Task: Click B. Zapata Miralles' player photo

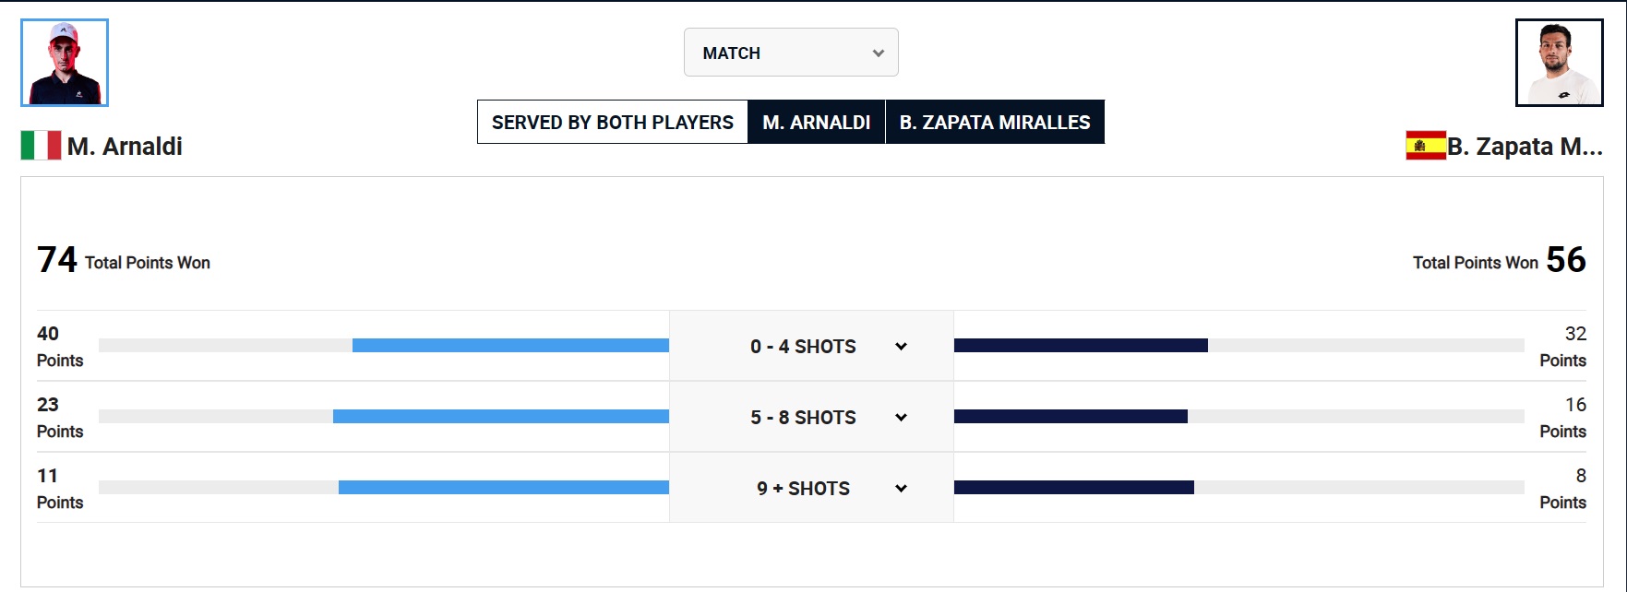Action: tap(1559, 63)
